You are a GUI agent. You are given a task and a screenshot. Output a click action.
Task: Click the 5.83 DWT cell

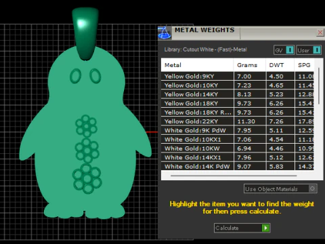pyautogui.click(x=280, y=166)
